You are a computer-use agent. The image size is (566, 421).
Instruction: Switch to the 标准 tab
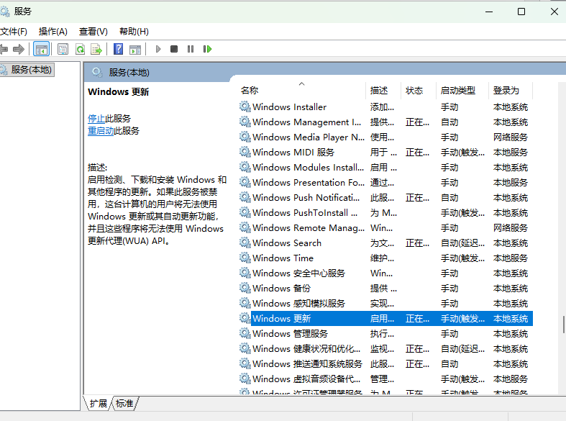[124, 404]
